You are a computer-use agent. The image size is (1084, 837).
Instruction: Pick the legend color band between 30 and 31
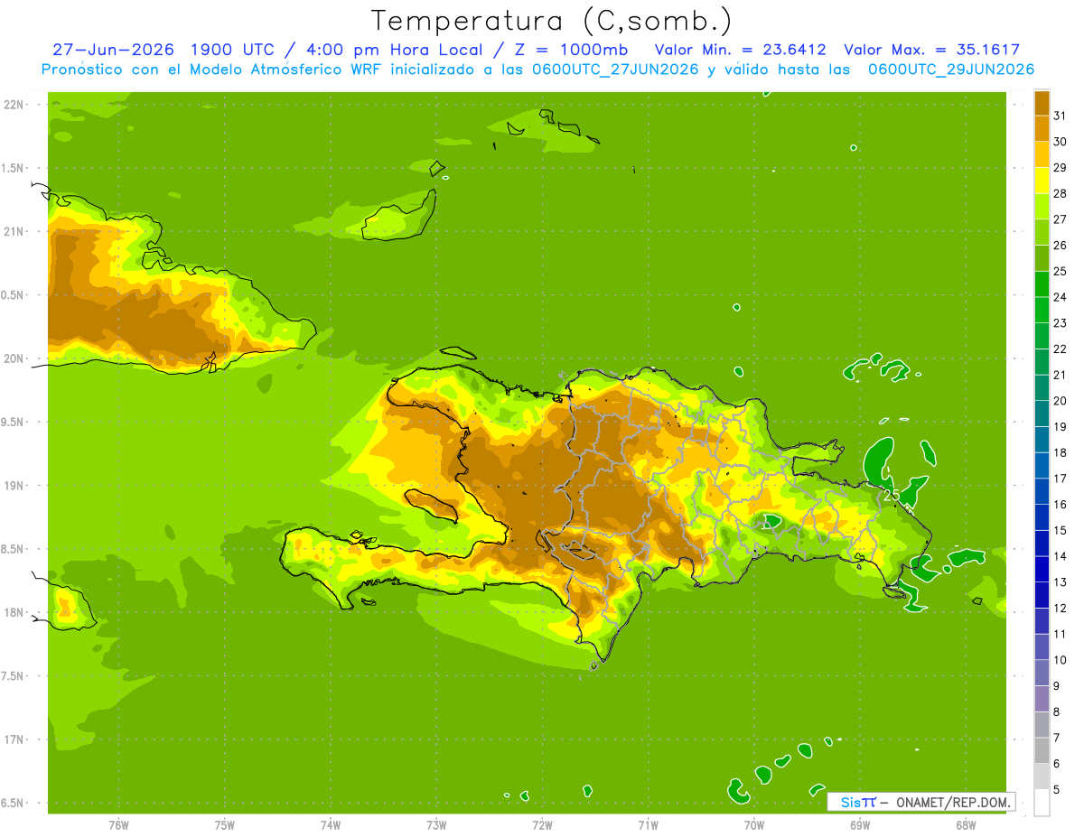click(1042, 127)
